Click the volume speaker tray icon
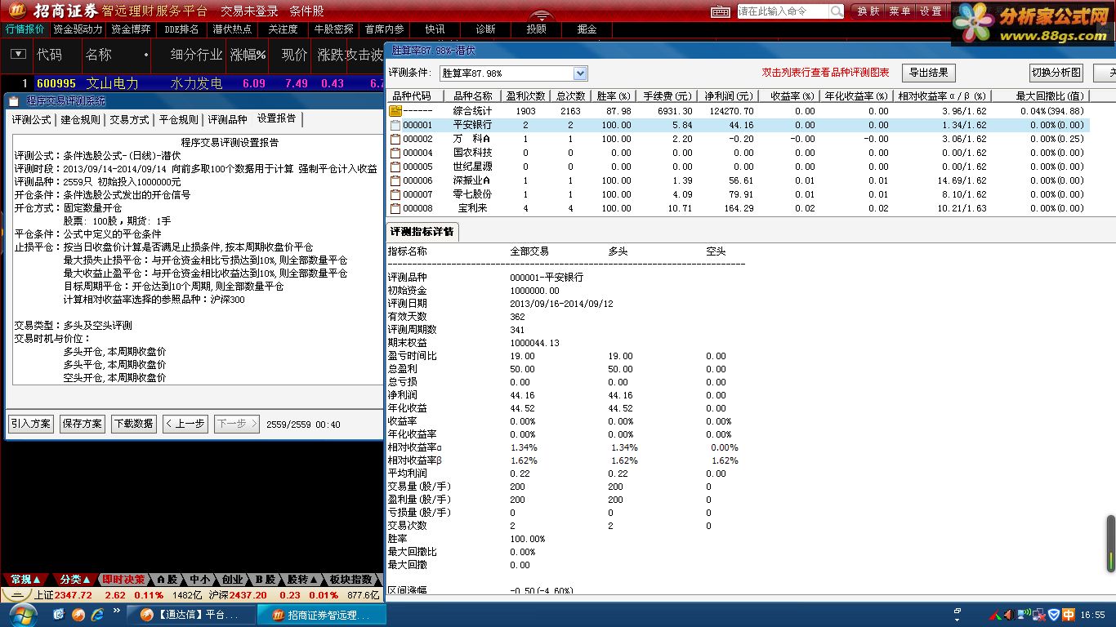Screen dimensions: 1116x627 pyautogui.click(x=1008, y=614)
